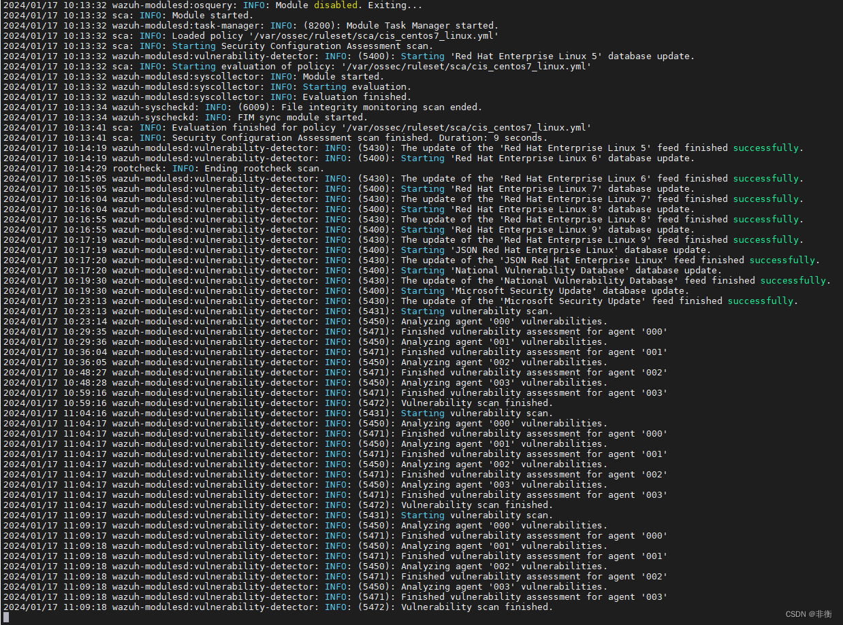This screenshot has width=843, height=625.
Task: Click the 10:36:04 'Finished vulnerability assessment' agent 001 line
Action: (x=335, y=352)
